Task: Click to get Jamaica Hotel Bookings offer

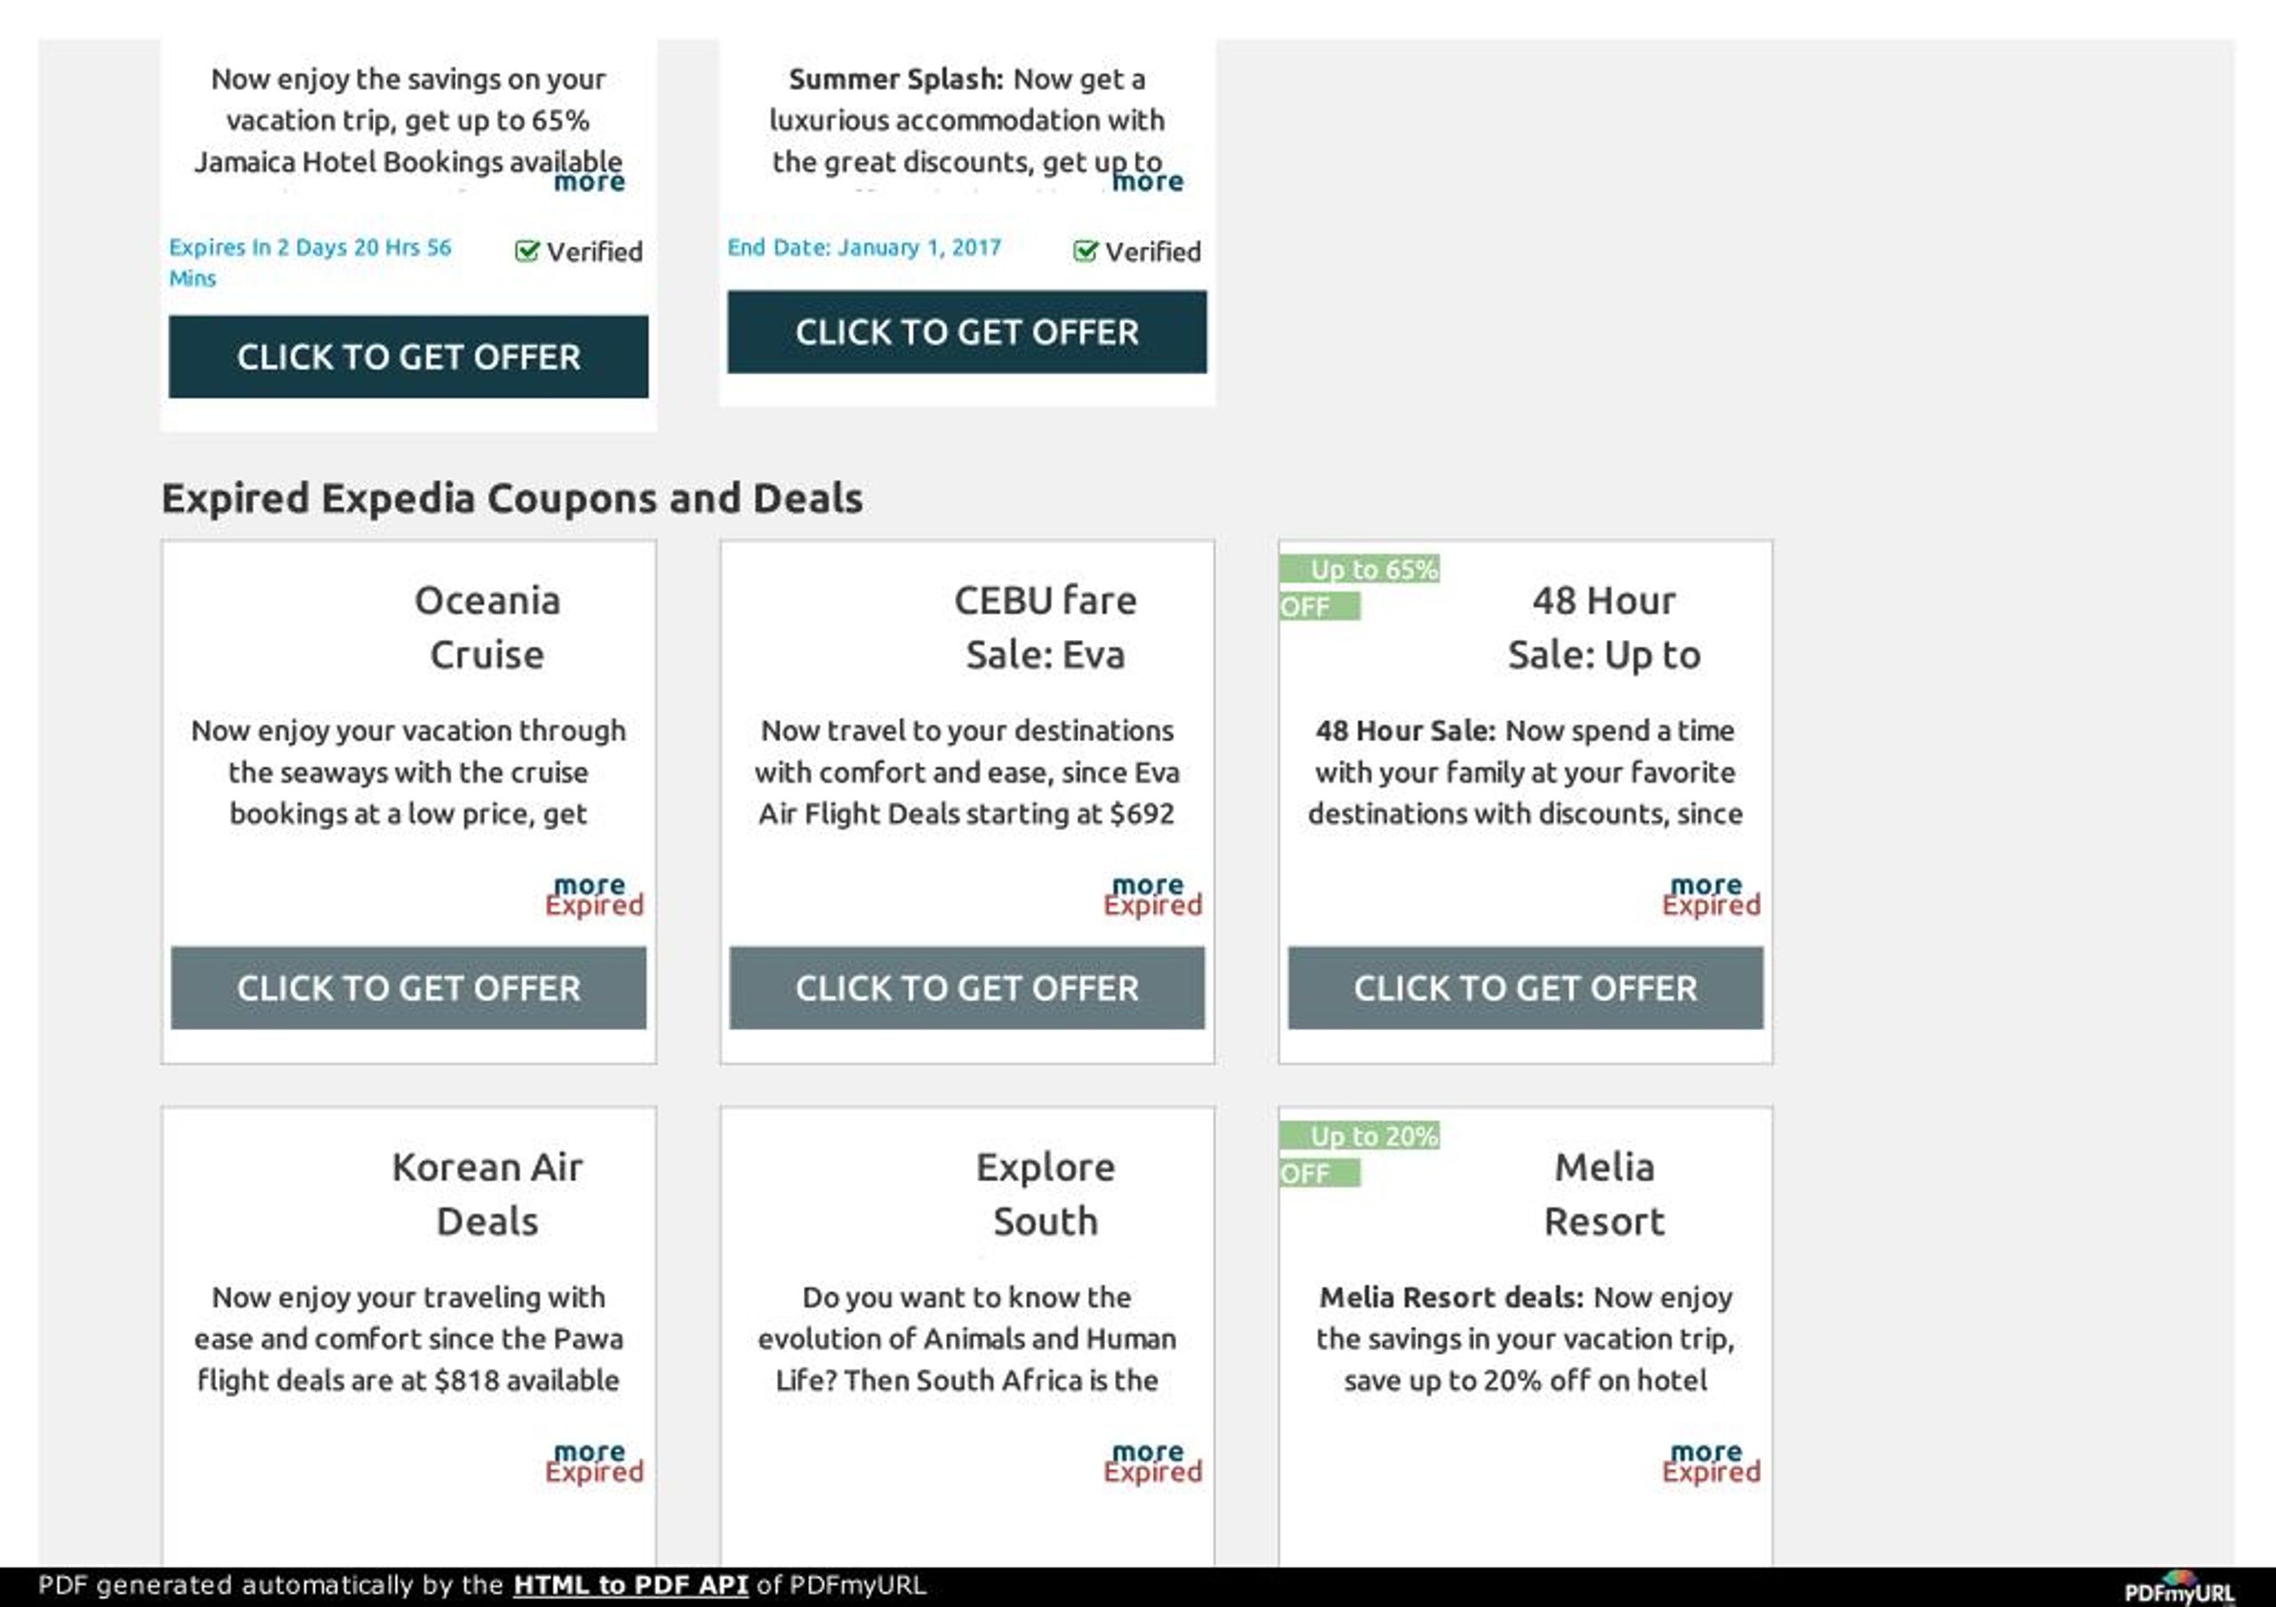Action: [x=408, y=356]
